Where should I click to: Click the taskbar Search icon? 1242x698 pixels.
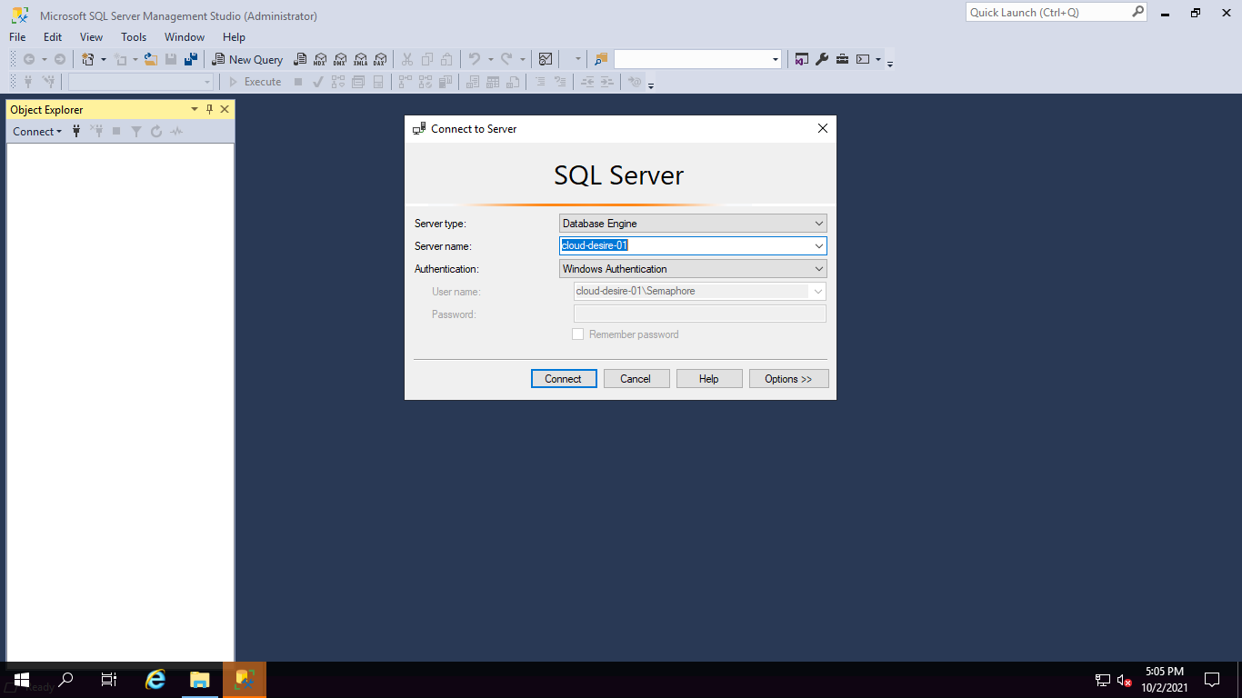point(65,680)
